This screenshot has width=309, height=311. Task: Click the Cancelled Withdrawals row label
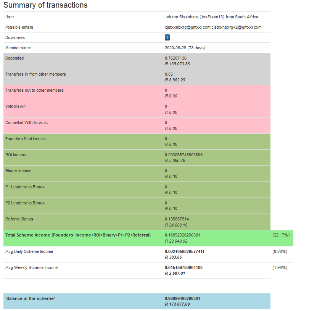25,123
